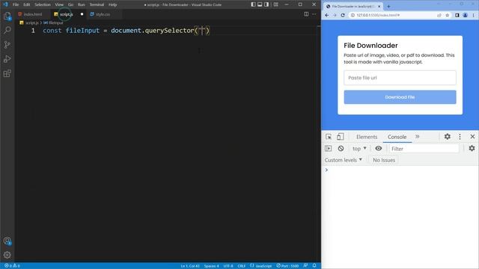Share this page icon in address bar
This screenshot has height=269, width=479.
(x=439, y=15)
